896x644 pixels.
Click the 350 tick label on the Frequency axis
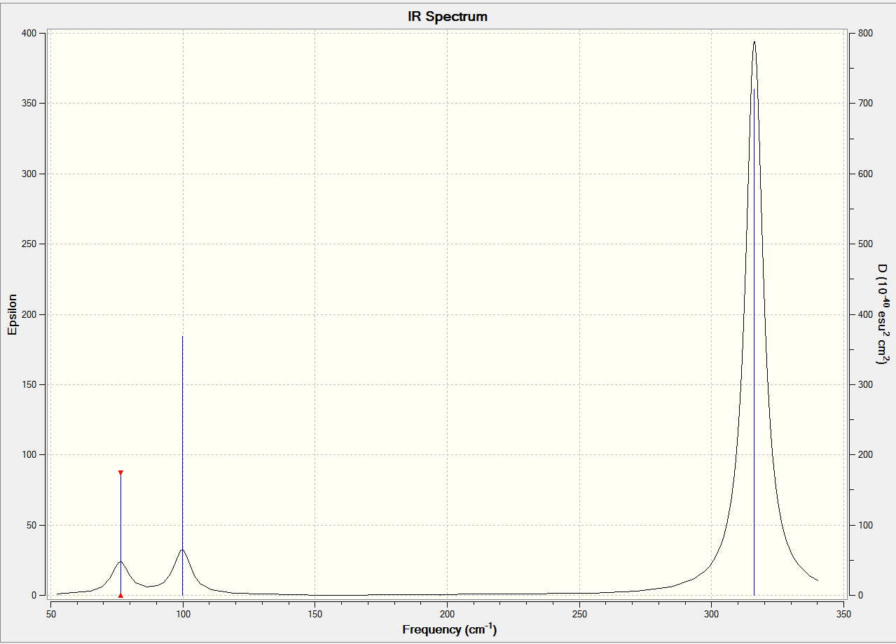click(x=843, y=614)
